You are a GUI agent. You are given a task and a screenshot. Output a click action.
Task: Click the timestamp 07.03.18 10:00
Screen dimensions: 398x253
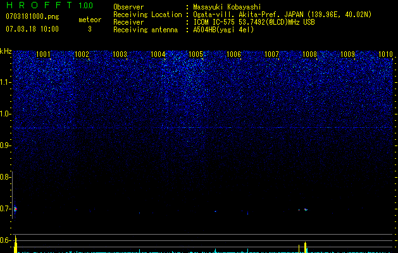[x=32, y=28]
